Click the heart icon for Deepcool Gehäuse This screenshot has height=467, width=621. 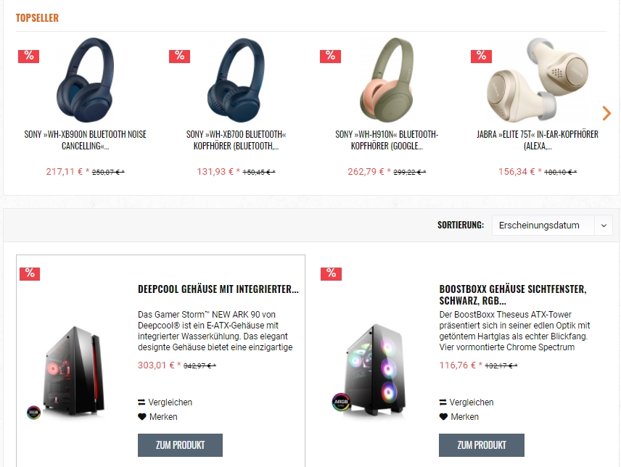[141, 417]
